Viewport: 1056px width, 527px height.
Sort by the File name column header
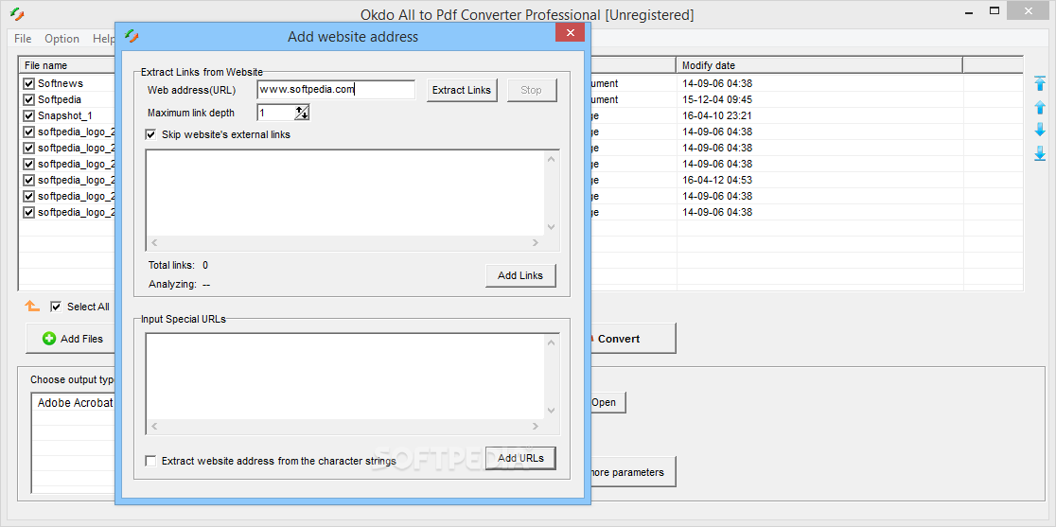pos(67,65)
